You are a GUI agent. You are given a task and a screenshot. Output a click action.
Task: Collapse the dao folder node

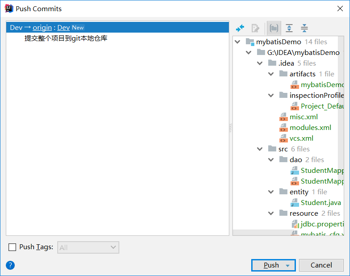pos(271,159)
